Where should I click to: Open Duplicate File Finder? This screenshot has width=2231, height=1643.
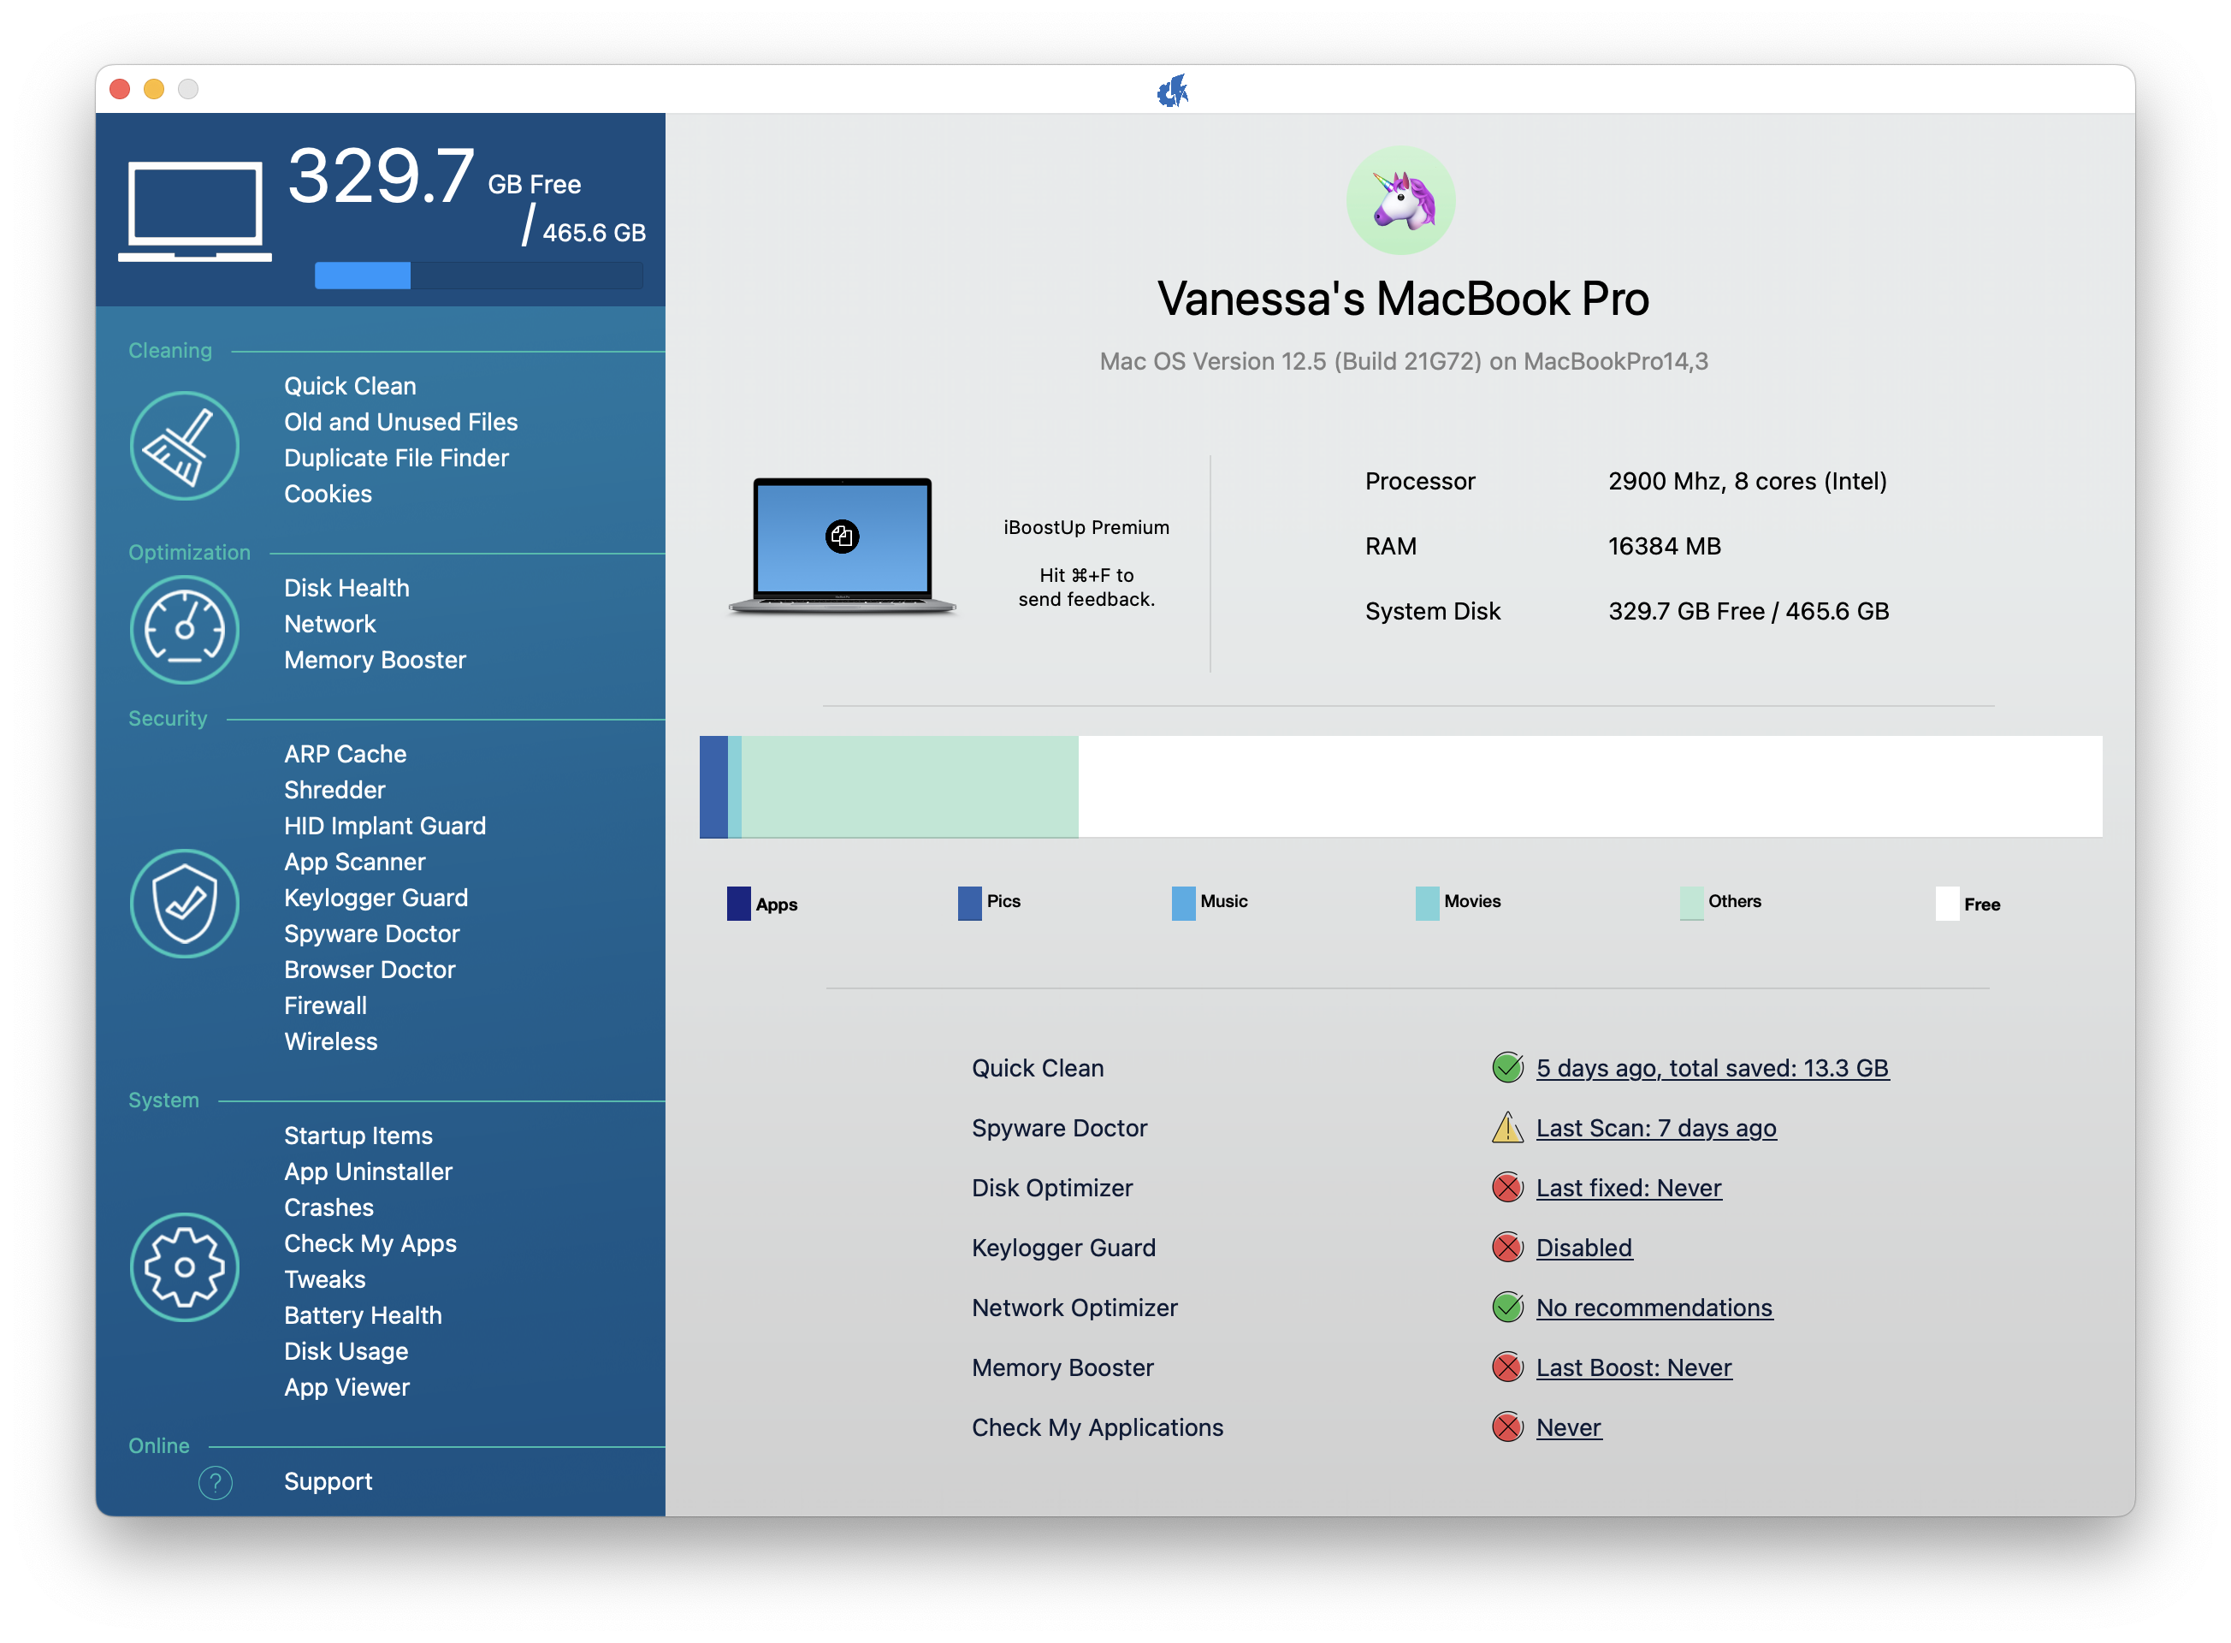396,458
